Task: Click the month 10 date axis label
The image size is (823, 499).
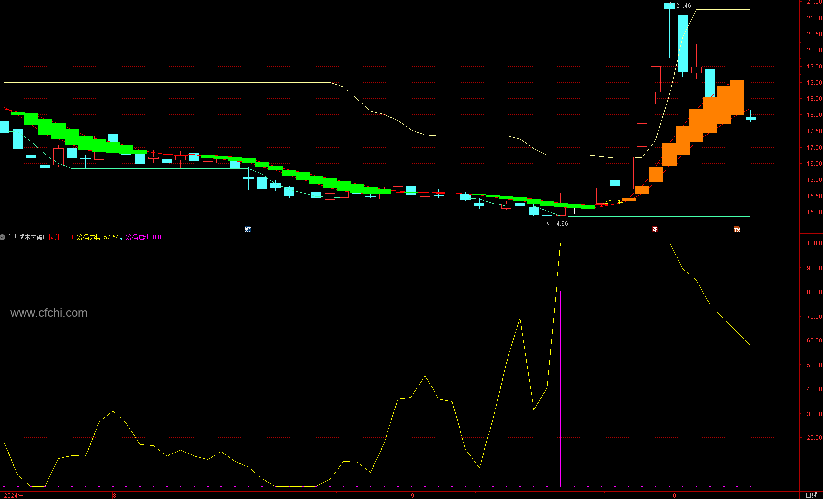Action: pos(673,496)
